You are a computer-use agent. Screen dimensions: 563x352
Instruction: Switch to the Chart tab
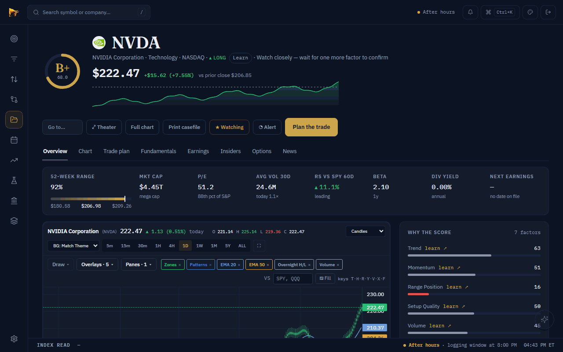tap(85, 151)
